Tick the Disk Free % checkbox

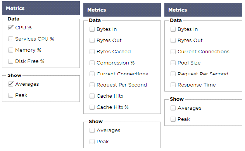click(10, 61)
